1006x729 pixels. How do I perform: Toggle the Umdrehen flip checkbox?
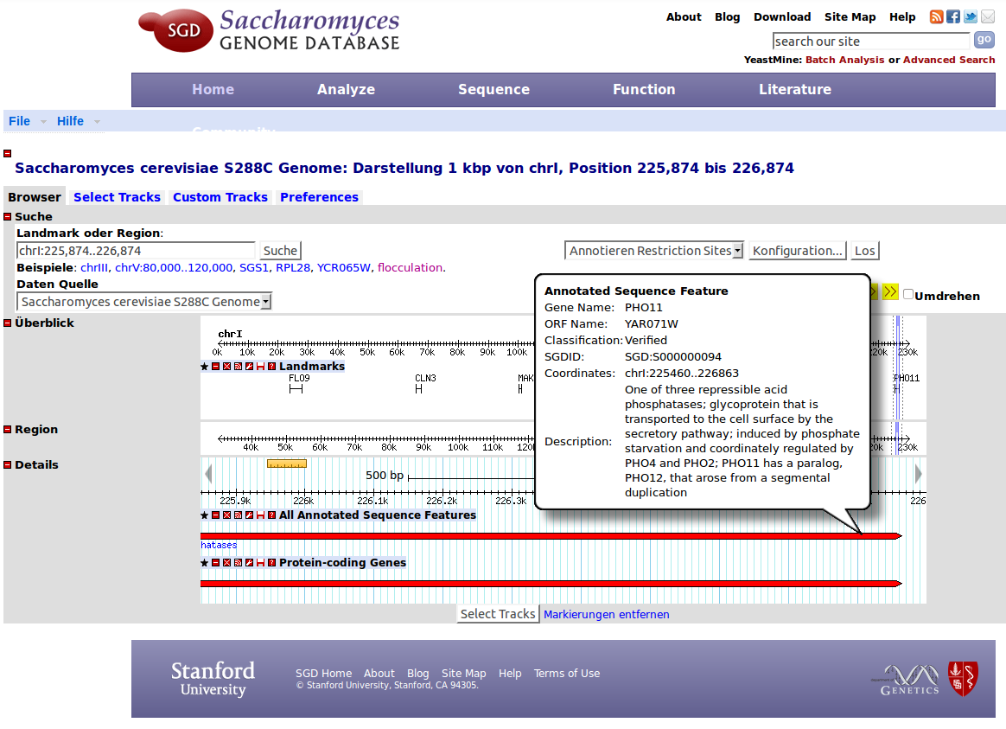[907, 294]
